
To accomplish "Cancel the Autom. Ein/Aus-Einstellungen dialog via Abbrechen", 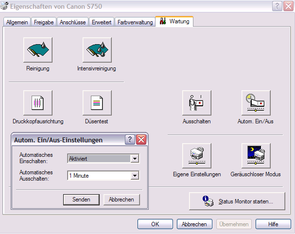I will 121,200.
